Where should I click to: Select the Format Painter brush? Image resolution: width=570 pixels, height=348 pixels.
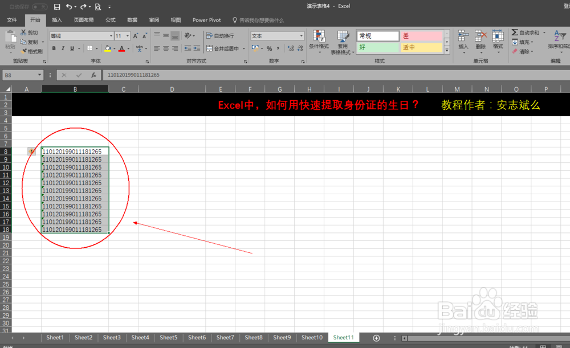[24, 51]
